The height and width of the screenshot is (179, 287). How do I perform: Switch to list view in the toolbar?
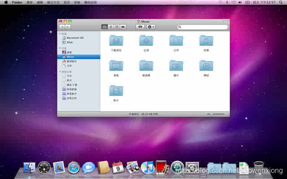111,27
